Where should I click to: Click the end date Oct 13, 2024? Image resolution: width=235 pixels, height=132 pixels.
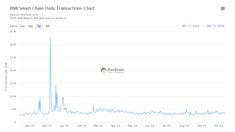[x=215, y=26]
